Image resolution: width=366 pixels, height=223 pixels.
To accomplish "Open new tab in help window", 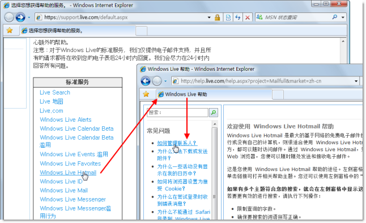I will pos(278,95).
